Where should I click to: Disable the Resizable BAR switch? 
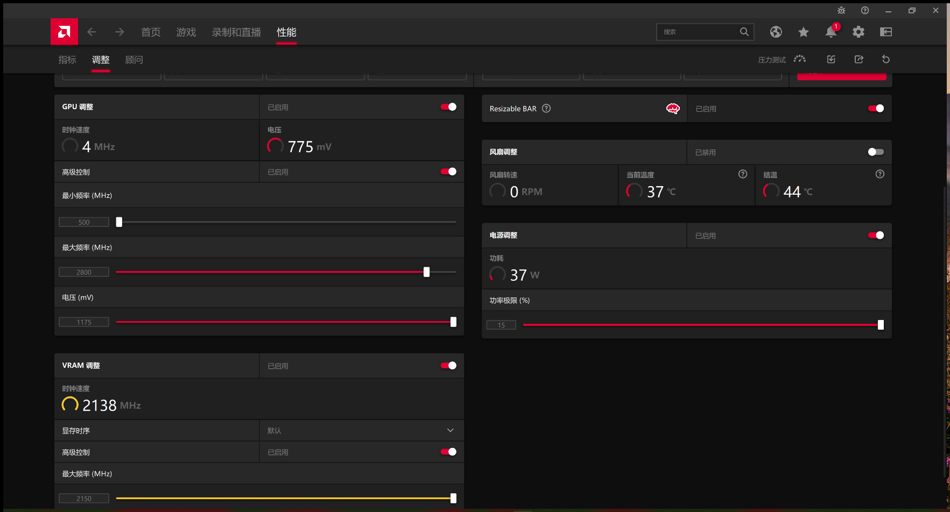tap(876, 108)
